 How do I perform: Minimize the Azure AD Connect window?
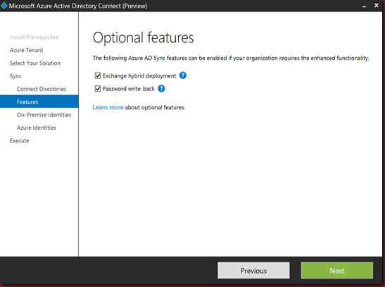click(364, 6)
